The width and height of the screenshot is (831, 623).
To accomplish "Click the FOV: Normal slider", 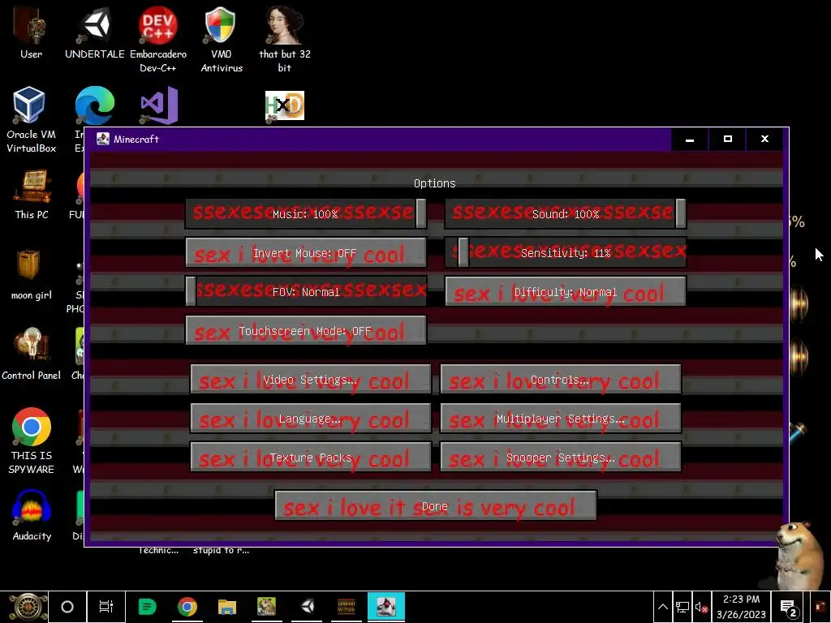I will point(306,291).
